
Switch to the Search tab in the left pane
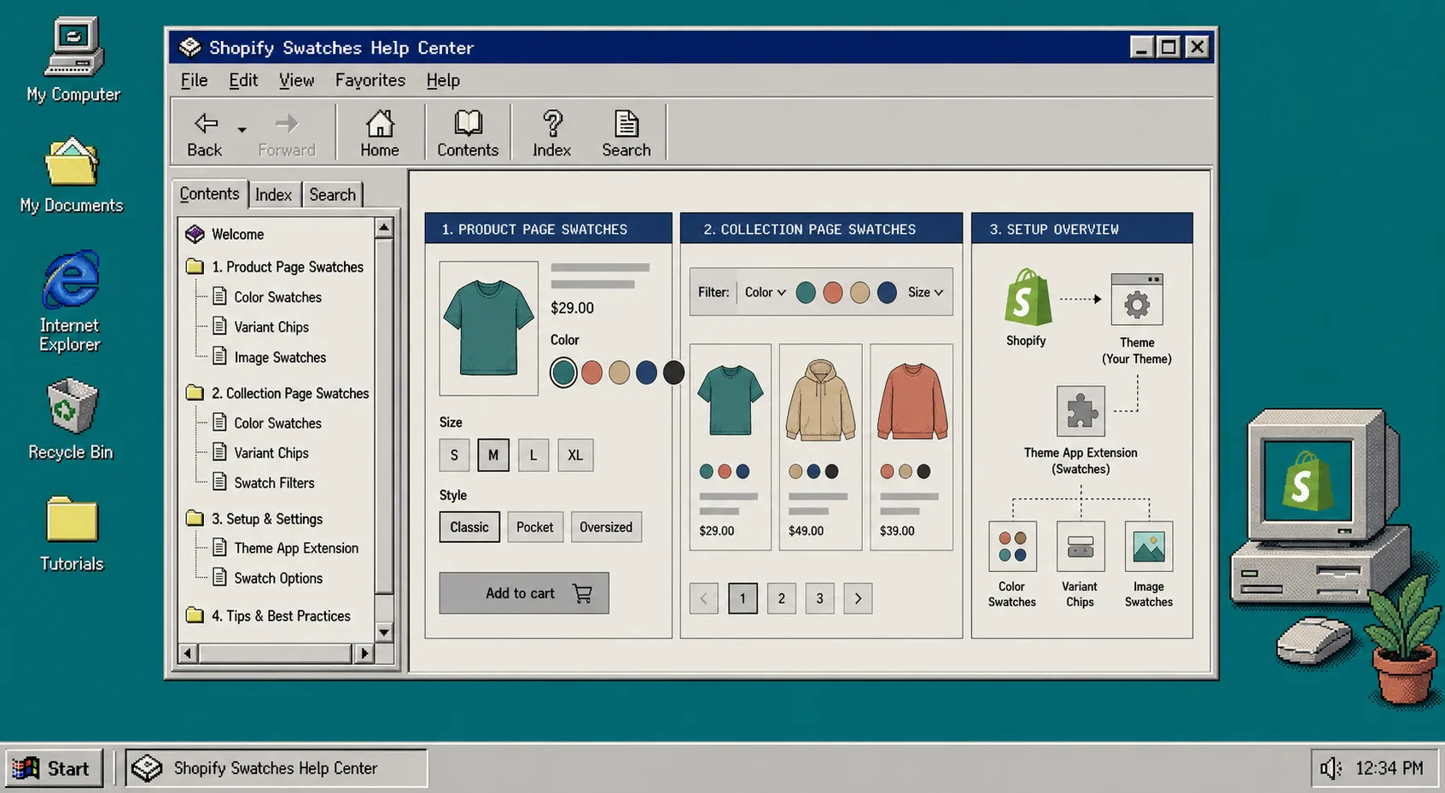coord(333,195)
